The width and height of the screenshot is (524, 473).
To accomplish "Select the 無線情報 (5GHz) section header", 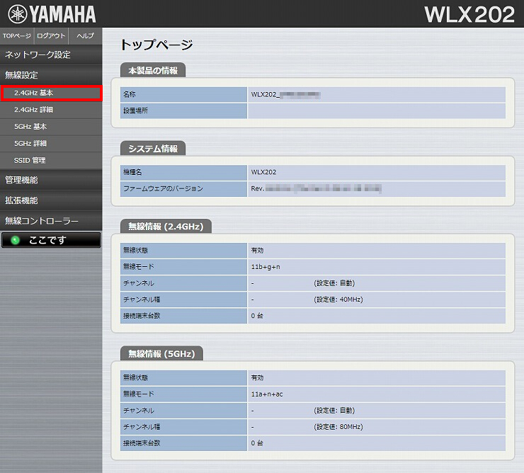I will 161,353.
